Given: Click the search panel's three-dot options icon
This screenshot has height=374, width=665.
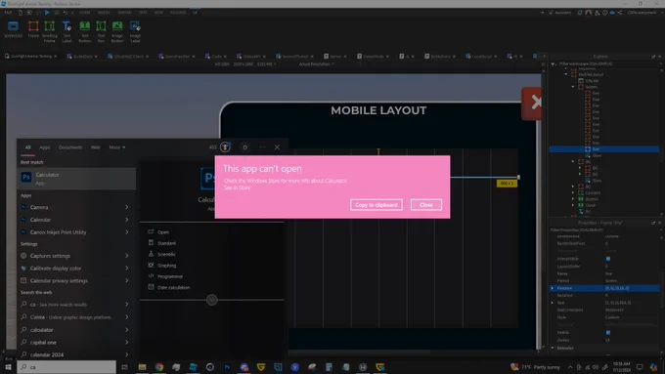Looking at the screenshot, I should [262, 147].
